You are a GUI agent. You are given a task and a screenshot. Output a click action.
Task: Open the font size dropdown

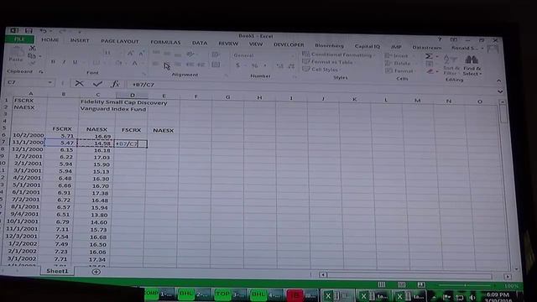tap(121, 53)
